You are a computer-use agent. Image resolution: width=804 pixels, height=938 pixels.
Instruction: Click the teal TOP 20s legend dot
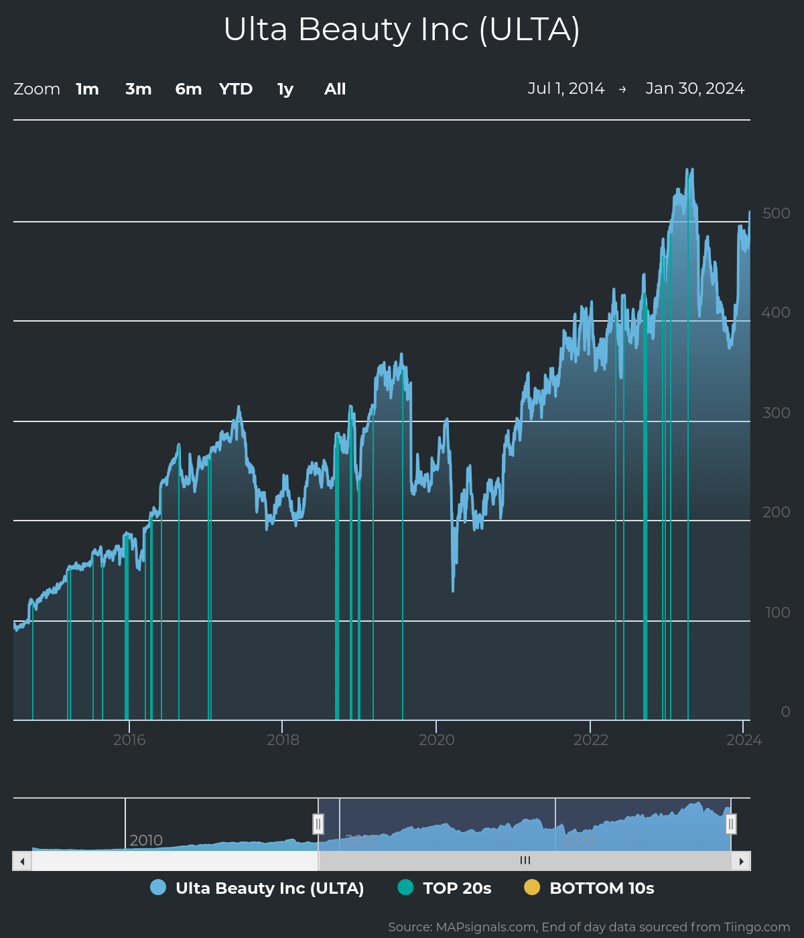pyautogui.click(x=405, y=887)
